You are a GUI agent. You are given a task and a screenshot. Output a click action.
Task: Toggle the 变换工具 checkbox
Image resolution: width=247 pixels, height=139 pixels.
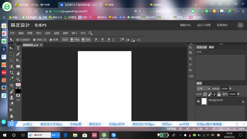(34, 40)
